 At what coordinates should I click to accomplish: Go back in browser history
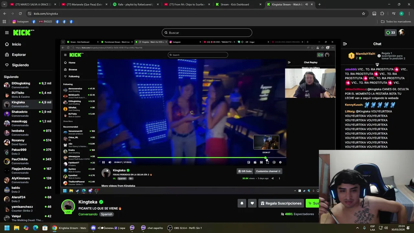(x=5, y=14)
